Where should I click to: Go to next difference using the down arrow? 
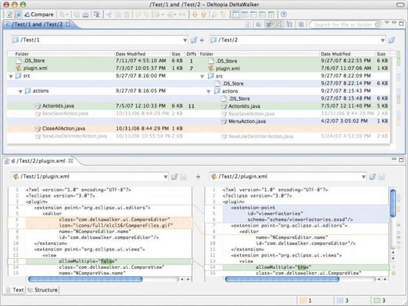tap(195, 14)
